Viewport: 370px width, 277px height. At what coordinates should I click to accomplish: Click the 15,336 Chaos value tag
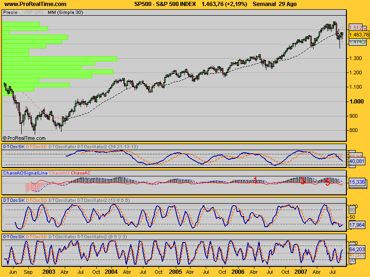pyautogui.click(x=357, y=182)
